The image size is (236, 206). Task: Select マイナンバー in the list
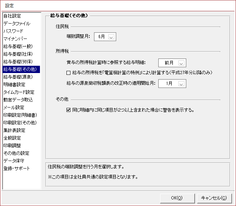15,39
